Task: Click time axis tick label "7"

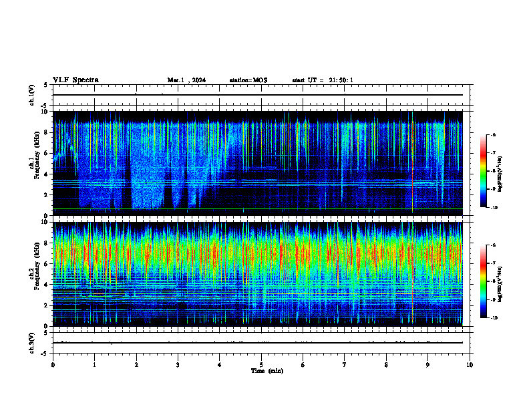Action: [x=345, y=365]
